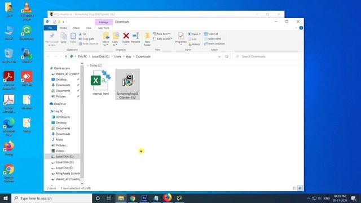Click navigation pane scrollbar down arrow
The width and height of the screenshot is (361, 203).
(x=82, y=183)
